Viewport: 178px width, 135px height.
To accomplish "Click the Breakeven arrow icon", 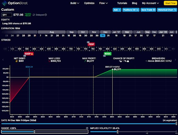I will (x=146, y=61).
